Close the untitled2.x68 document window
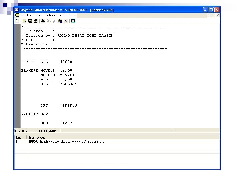The width and height of the screenshot is (240, 180). tap(217, 15)
